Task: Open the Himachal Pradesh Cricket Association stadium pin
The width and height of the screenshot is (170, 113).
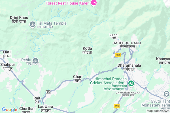Action: (131, 84)
